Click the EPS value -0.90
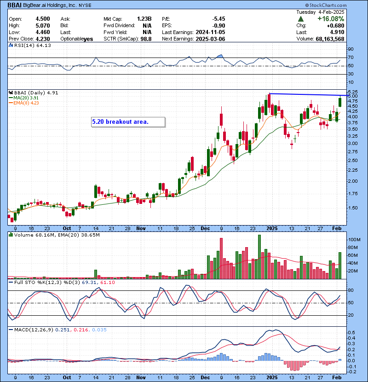Image resolution: width=368 pixels, height=382 pixels. pyautogui.click(x=218, y=26)
